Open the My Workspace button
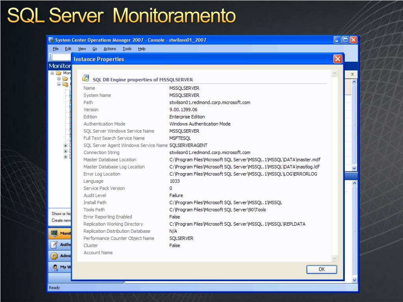Screen dimensions: 403x302 point(60,267)
